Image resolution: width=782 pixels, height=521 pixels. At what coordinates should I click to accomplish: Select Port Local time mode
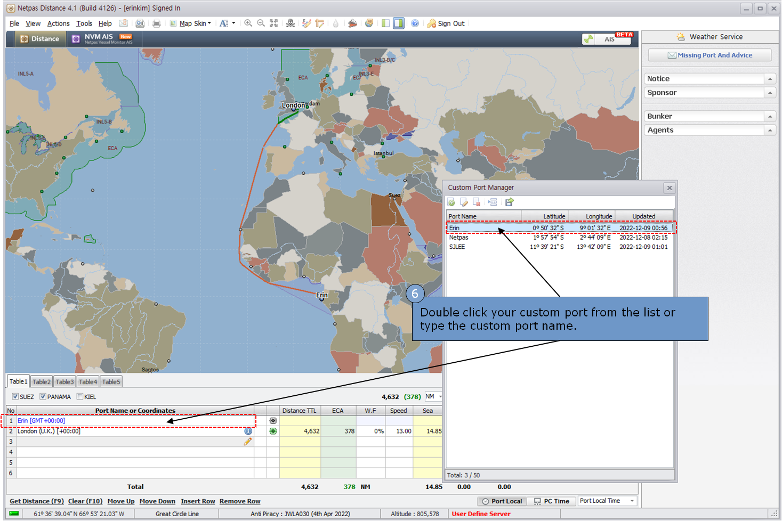coord(502,501)
